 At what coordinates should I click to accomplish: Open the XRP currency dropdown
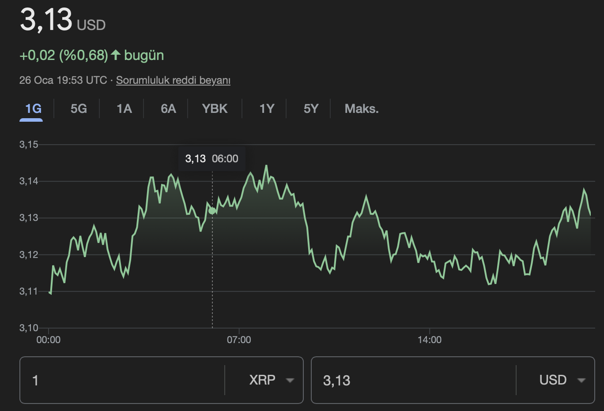click(x=272, y=380)
